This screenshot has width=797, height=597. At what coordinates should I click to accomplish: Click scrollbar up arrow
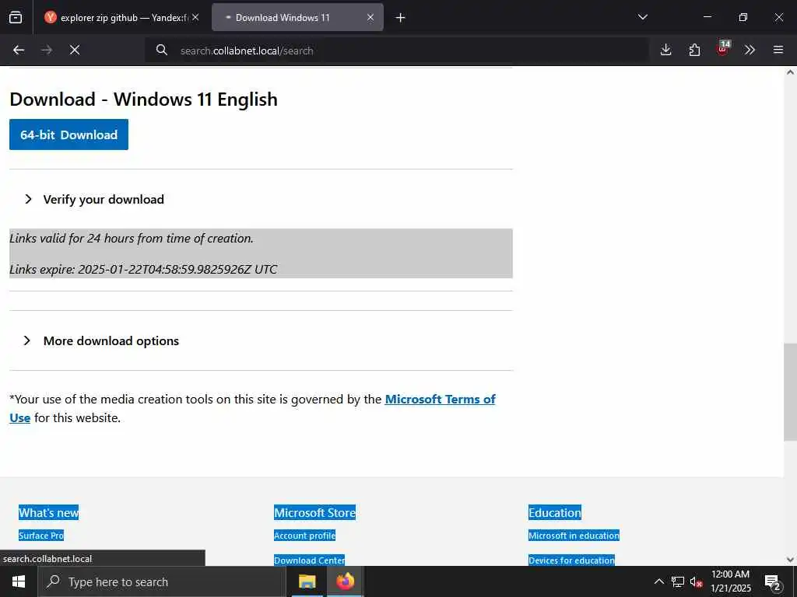click(x=790, y=72)
